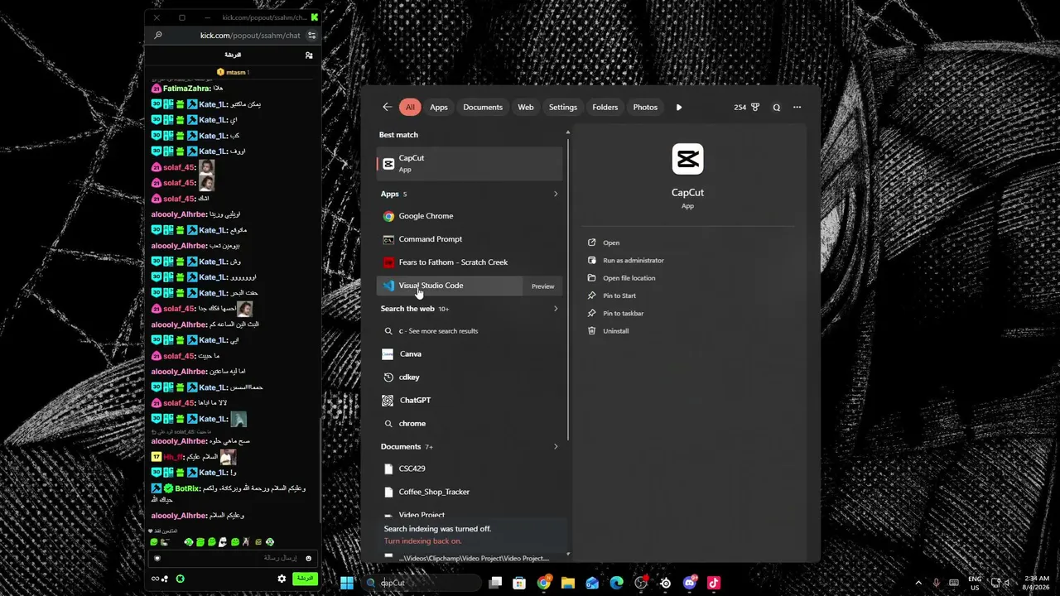The image size is (1060, 596).
Task: Open chat settings gear in Kick chat
Action: pyautogui.click(x=282, y=579)
